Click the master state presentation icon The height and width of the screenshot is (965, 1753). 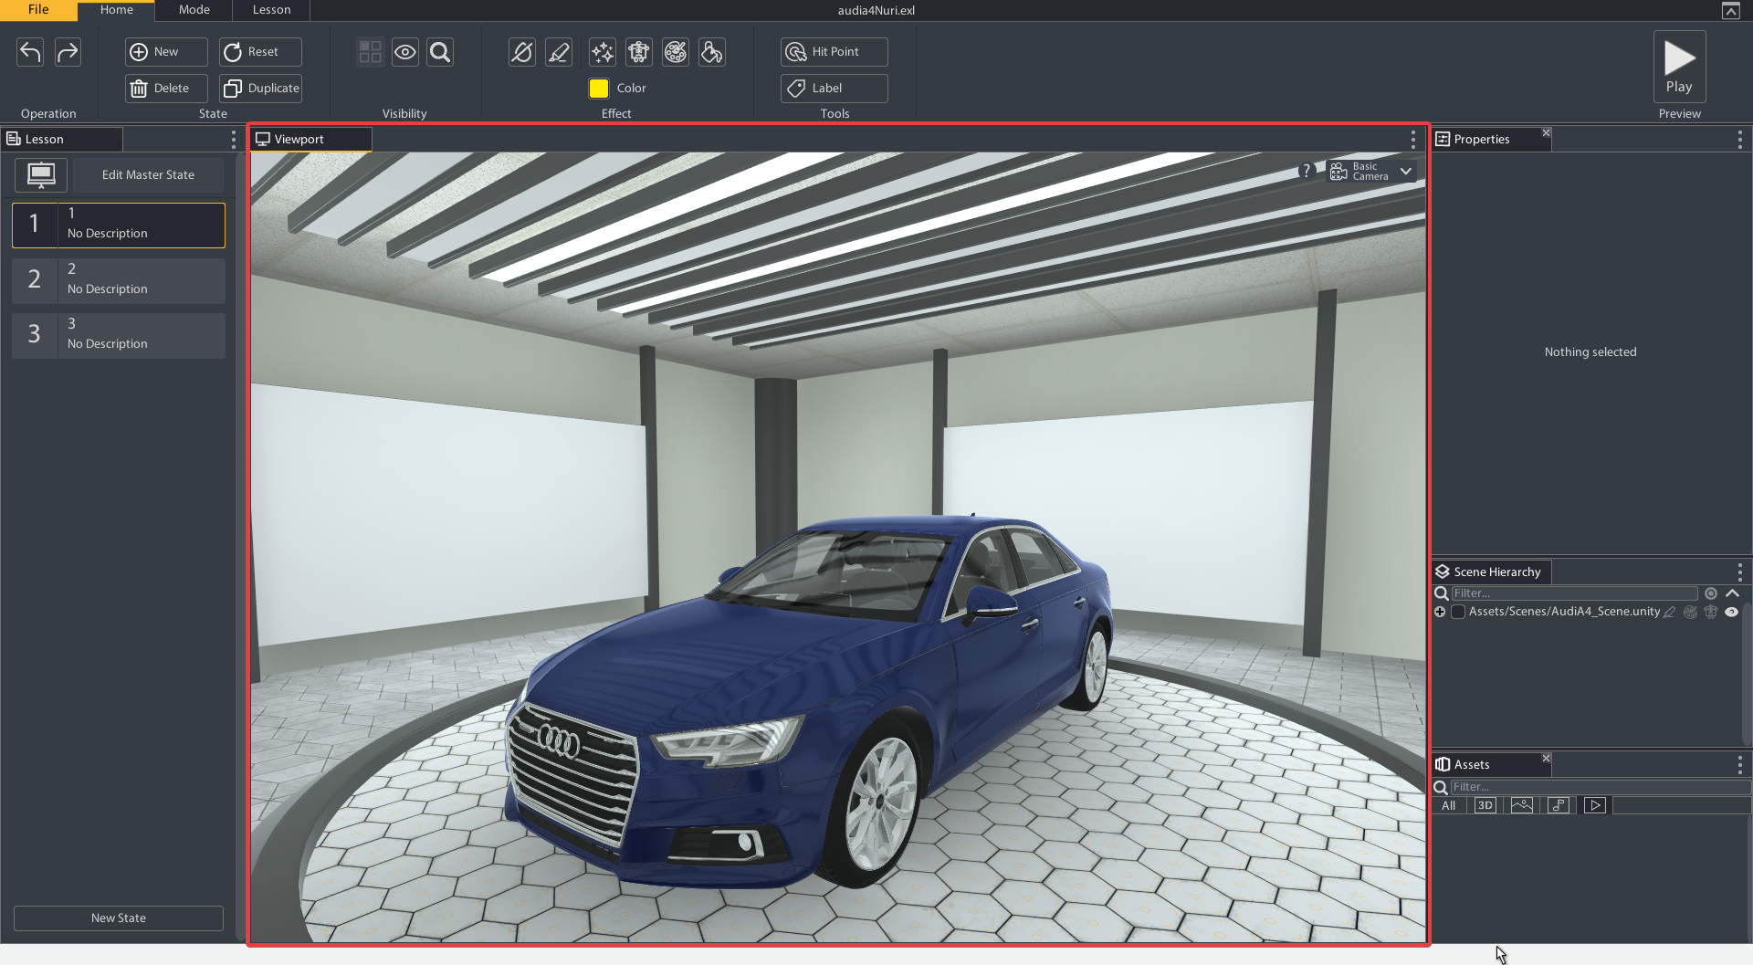[41, 174]
